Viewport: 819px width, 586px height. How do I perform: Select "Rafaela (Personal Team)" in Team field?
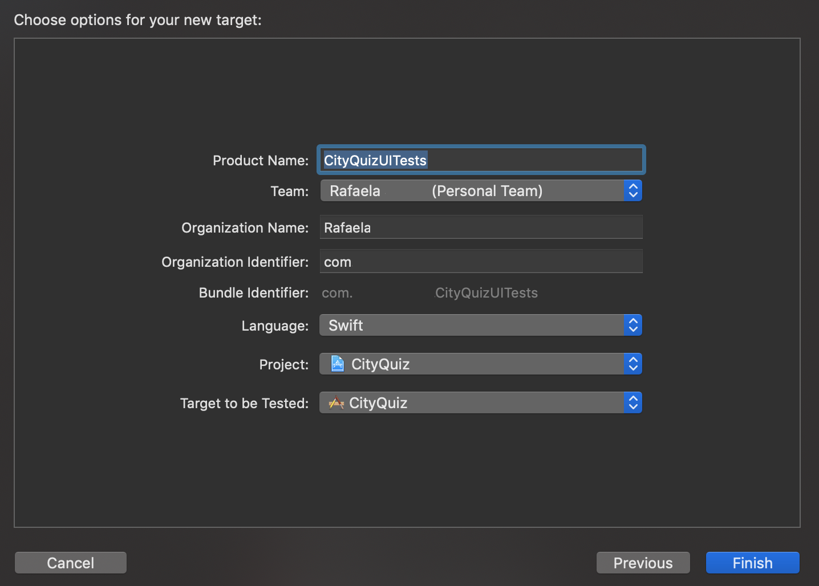coord(445,190)
